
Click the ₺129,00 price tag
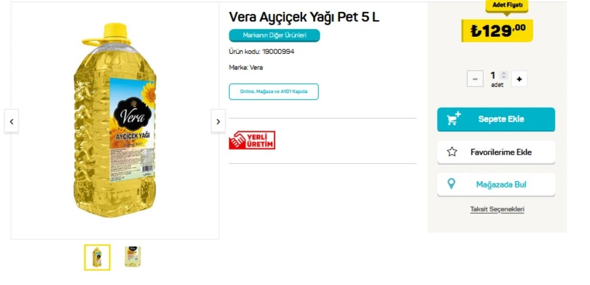coord(497,30)
